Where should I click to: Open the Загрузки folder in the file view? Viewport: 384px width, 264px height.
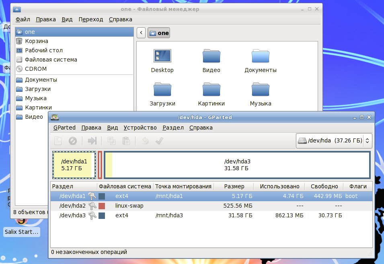click(x=162, y=89)
